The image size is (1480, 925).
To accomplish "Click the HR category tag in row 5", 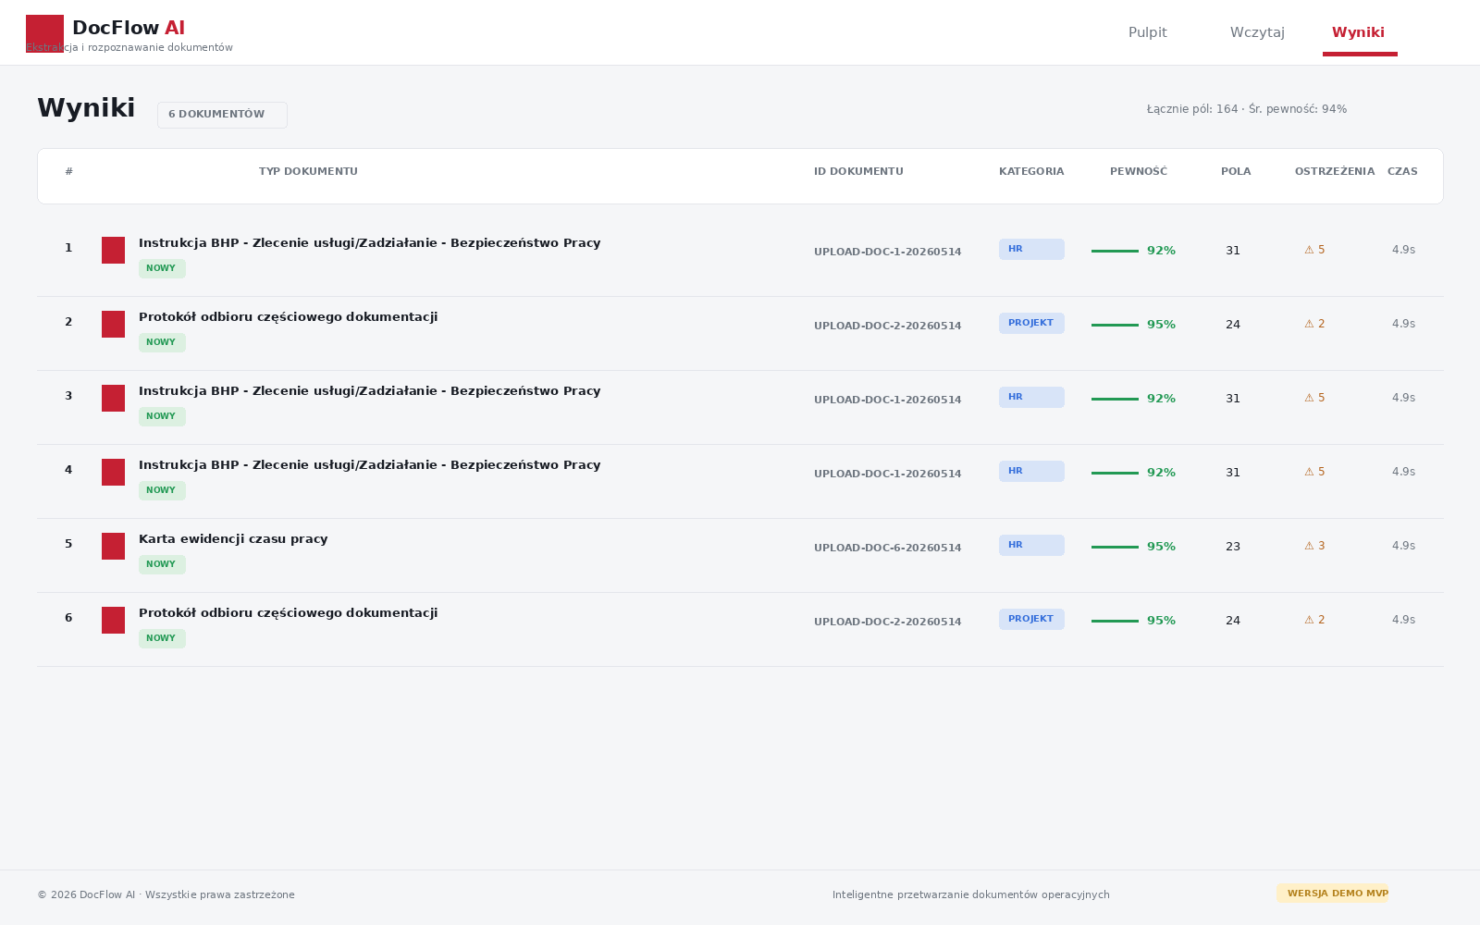I will click(1031, 545).
